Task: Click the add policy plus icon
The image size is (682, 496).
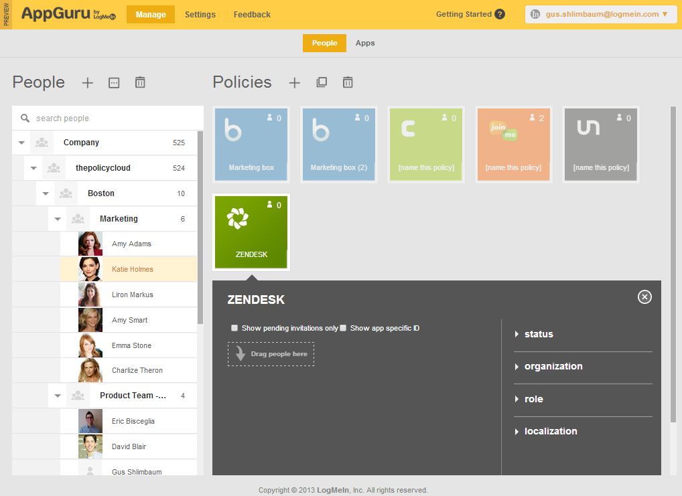Action: 295,82
